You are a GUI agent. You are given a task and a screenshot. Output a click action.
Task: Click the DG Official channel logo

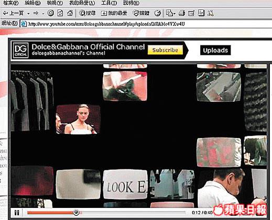pos(20,50)
